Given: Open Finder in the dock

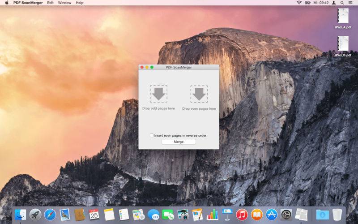Looking at the screenshot, I should click(x=21, y=215).
